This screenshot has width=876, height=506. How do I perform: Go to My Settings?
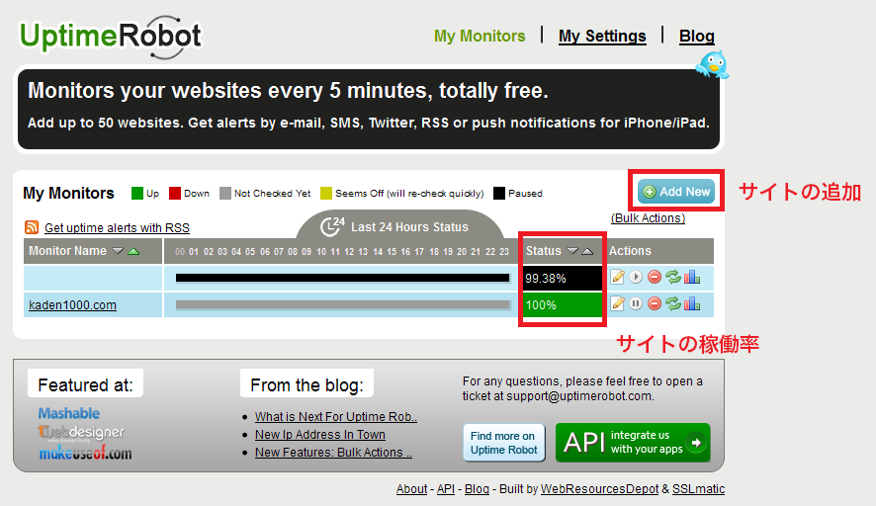[602, 37]
